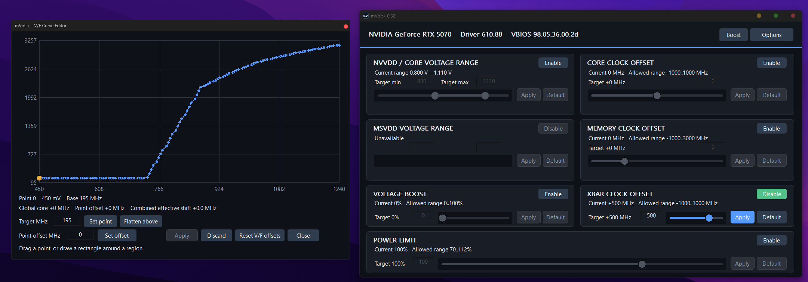The height and width of the screenshot is (282, 808).
Task: Close the V/F Curve Editor window
Action: coord(346,26)
